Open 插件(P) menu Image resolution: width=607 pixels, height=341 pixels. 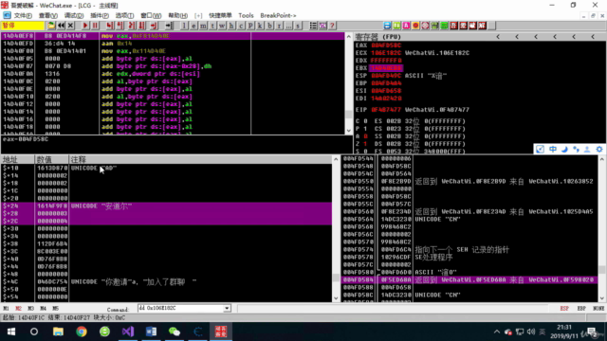(x=99, y=15)
